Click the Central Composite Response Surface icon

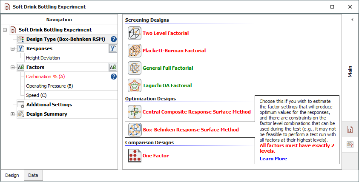coord(135,112)
